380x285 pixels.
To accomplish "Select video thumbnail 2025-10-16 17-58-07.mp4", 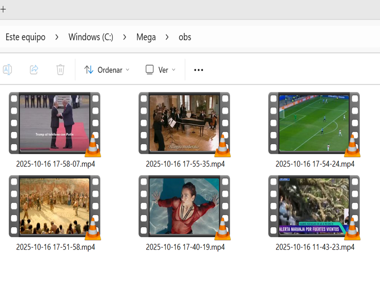I will point(55,123).
